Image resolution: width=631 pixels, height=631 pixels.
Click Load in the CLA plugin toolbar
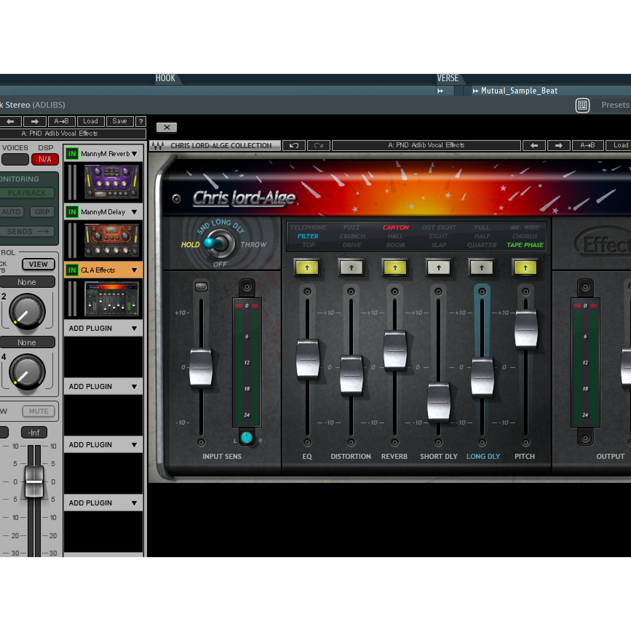[x=619, y=146]
